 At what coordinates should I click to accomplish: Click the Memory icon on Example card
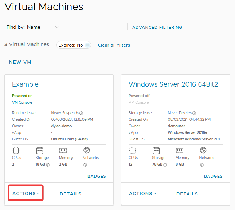pos(63,150)
